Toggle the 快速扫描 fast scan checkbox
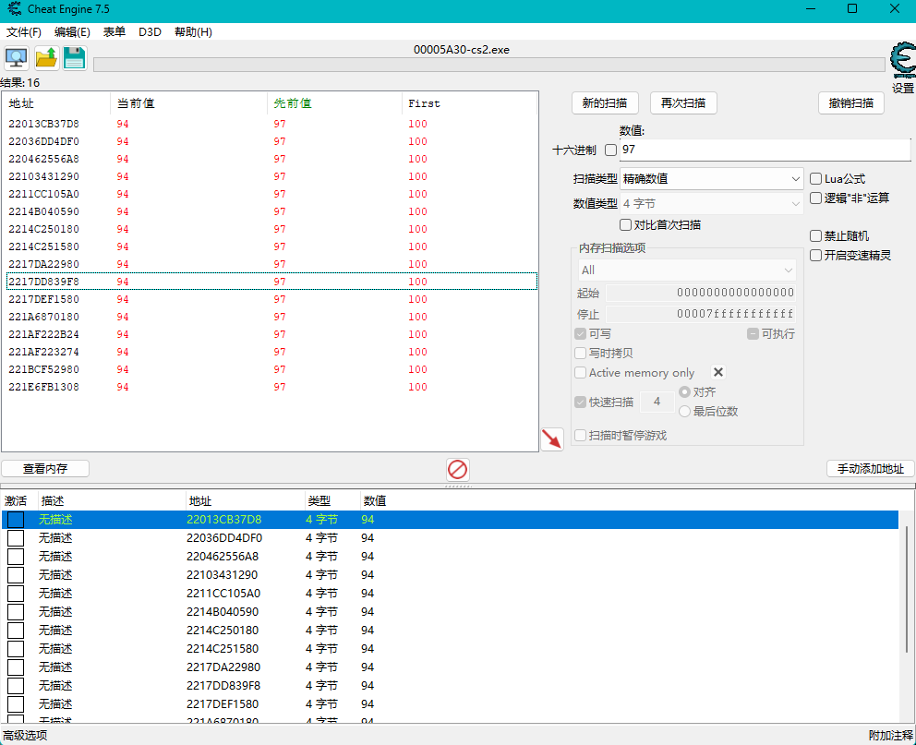 pyautogui.click(x=580, y=402)
